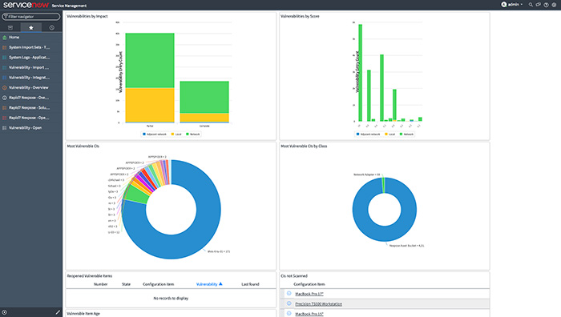Open the settings gear in header
Screen dimensions: 561x317
tap(554, 5)
